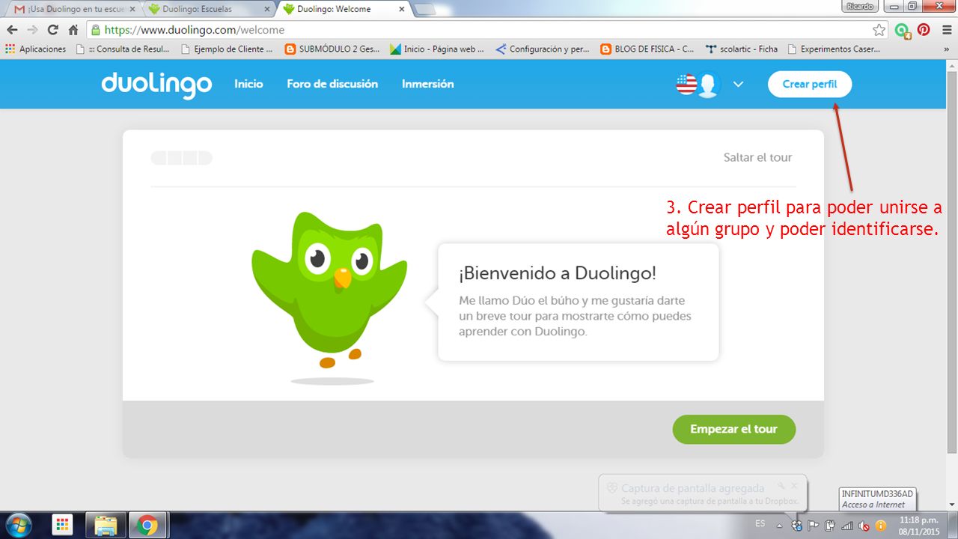Open the Chrome hamburger menu
958x539 pixels.
pos(945,30)
